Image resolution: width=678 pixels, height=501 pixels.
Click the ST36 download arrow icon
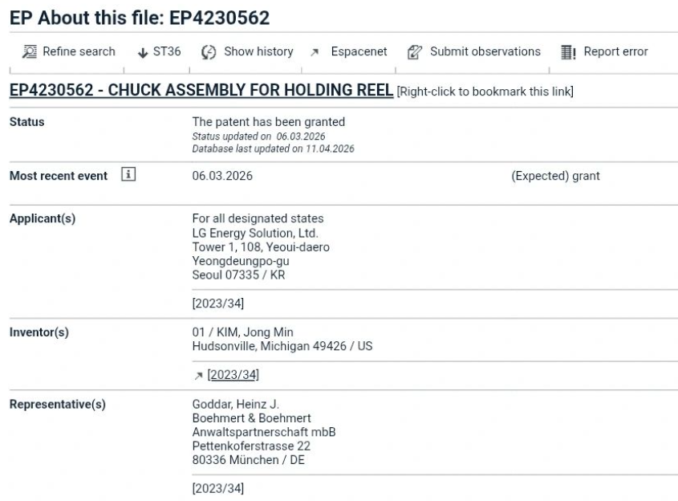144,52
